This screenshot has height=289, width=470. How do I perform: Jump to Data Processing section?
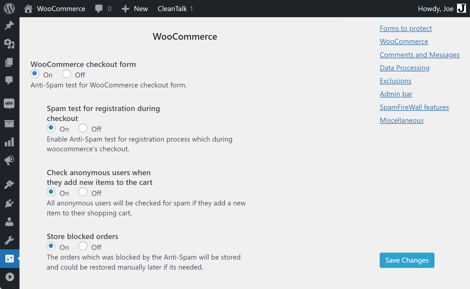click(404, 68)
